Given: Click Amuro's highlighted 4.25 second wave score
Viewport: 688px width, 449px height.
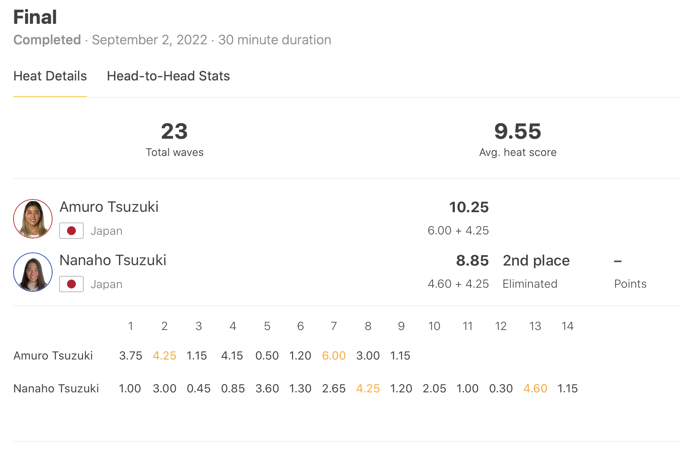Looking at the screenshot, I should (164, 356).
